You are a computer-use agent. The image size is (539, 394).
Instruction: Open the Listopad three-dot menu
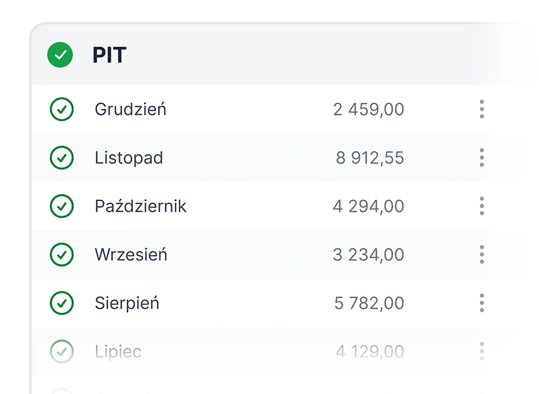tap(482, 158)
